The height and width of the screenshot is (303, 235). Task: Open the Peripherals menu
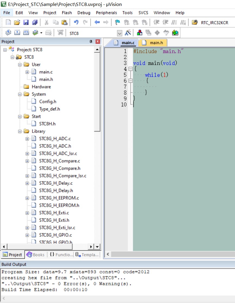pyautogui.click(x=106, y=13)
